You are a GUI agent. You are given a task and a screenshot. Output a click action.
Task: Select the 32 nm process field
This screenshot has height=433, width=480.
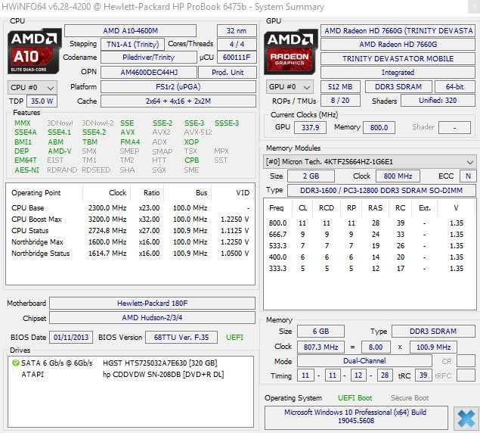point(237,31)
